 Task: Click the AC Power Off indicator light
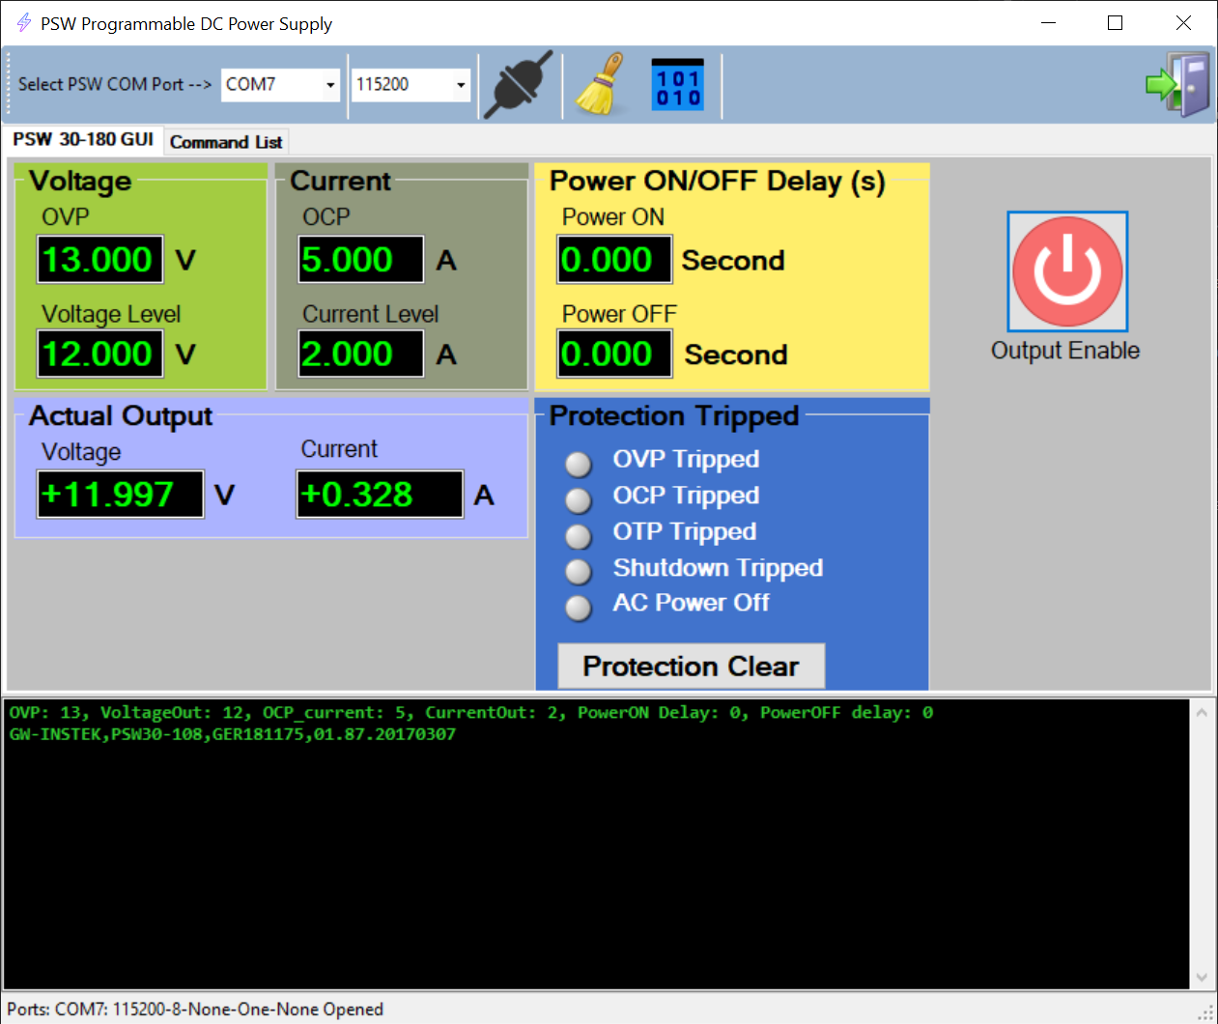click(579, 608)
